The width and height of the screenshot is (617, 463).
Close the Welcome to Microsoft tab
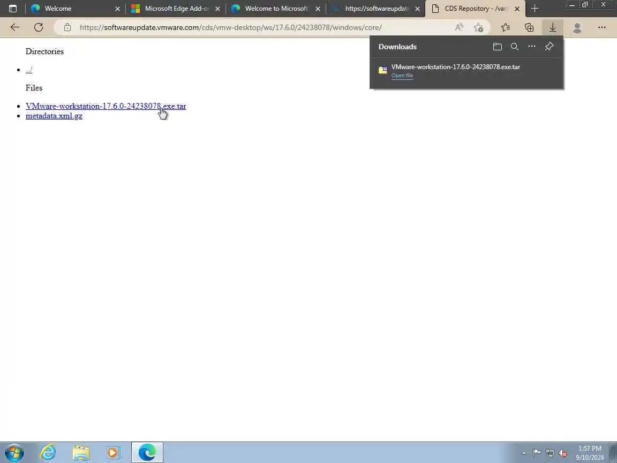coord(318,9)
